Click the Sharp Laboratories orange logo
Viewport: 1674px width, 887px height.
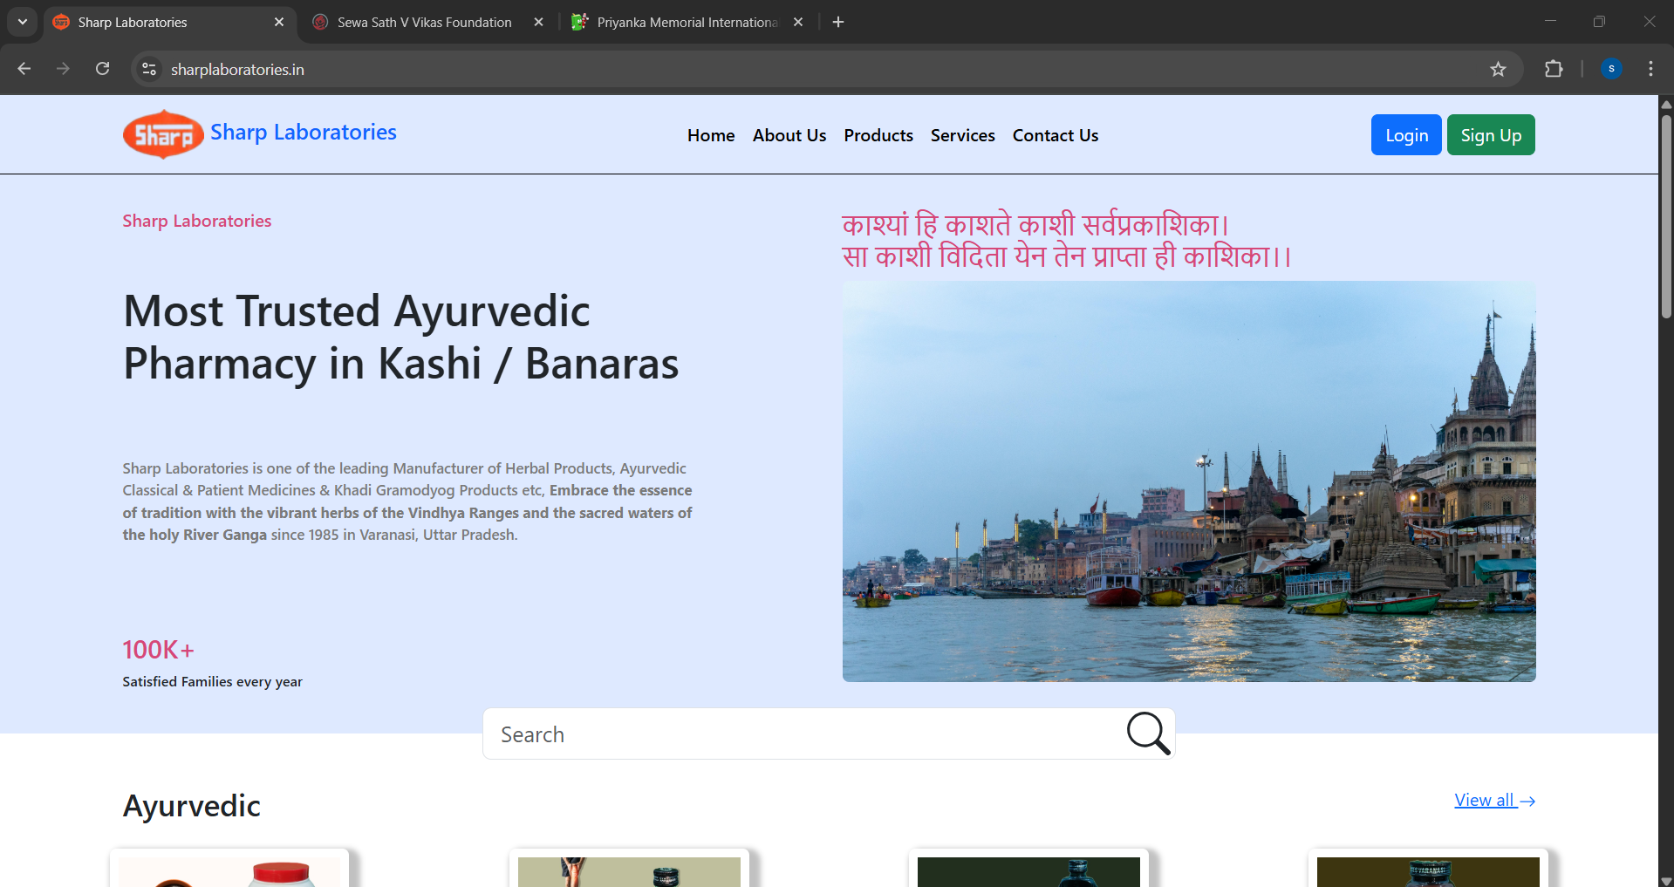pyautogui.click(x=163, y=134)
